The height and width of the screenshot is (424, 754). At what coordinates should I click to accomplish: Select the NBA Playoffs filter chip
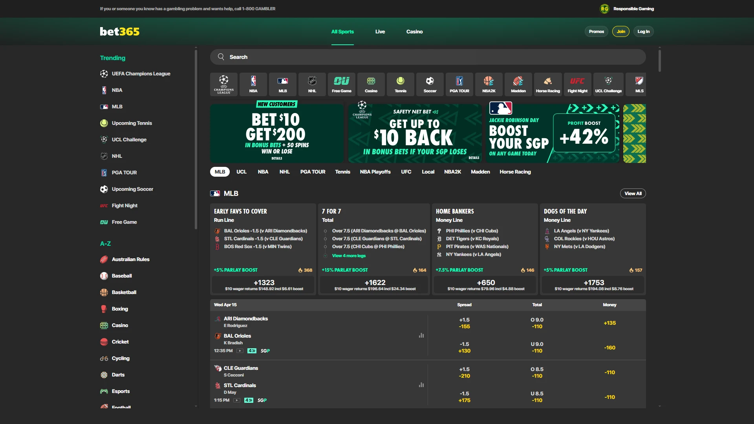tap(375, 172)
